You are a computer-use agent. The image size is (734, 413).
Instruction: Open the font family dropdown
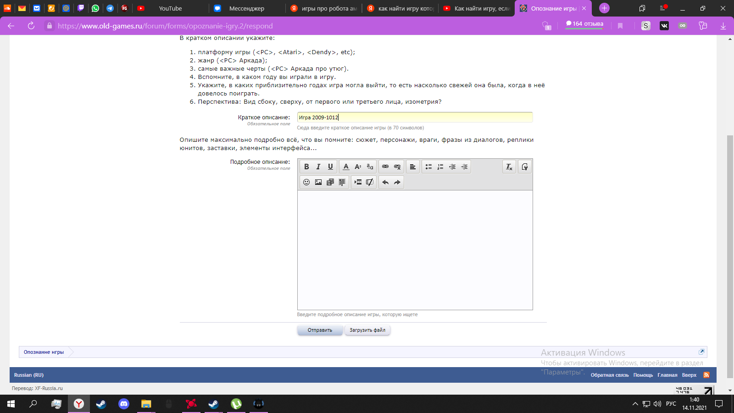370,167
